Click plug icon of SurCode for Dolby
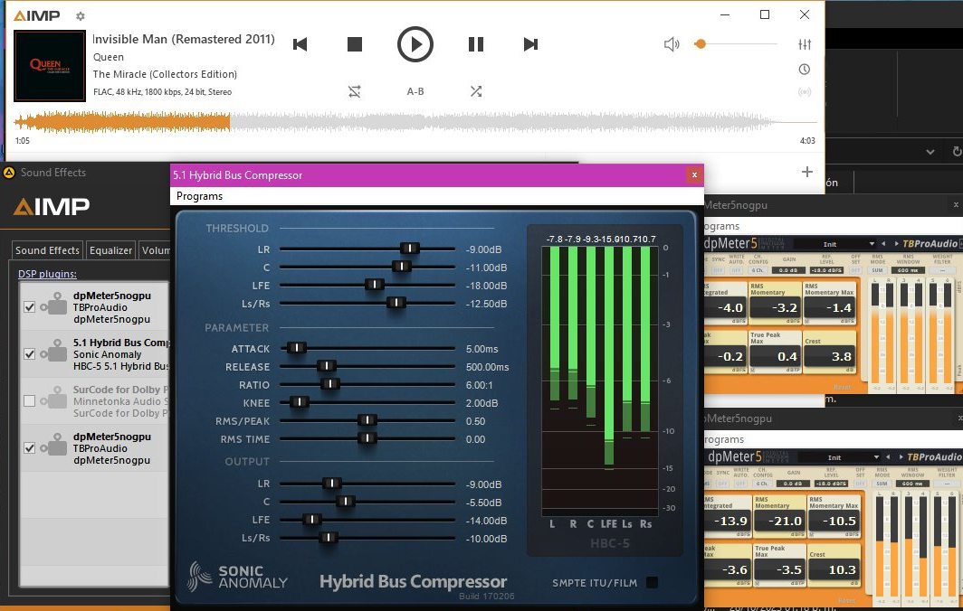This screenshot has width=963, height=611. 54,398
